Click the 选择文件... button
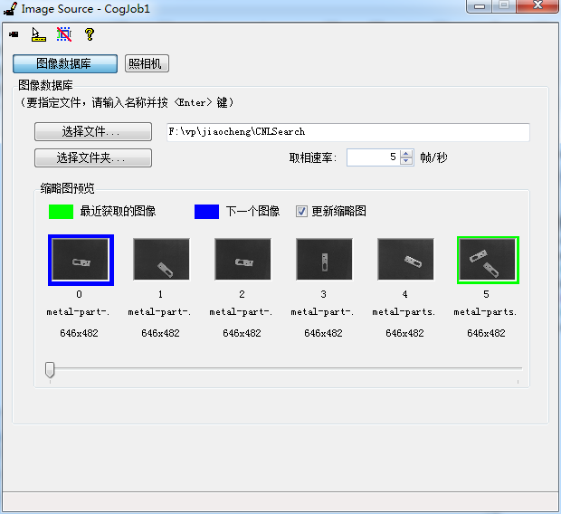 [x=93, y=132]
